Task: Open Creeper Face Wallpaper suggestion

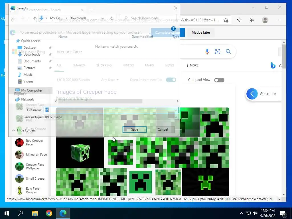Action: click(x=30, y=167)
